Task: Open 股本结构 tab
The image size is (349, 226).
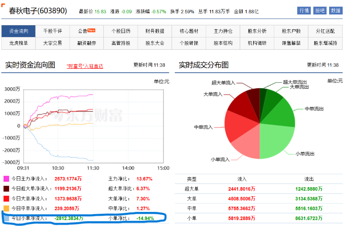Action: pos(223,43)
